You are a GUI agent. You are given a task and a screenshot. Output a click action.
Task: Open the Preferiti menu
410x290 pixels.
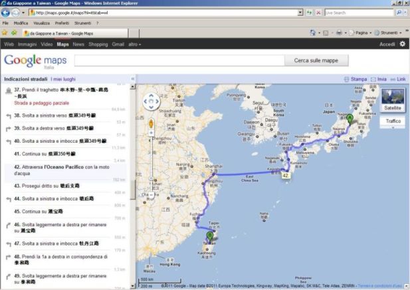[x=62, y=23]
